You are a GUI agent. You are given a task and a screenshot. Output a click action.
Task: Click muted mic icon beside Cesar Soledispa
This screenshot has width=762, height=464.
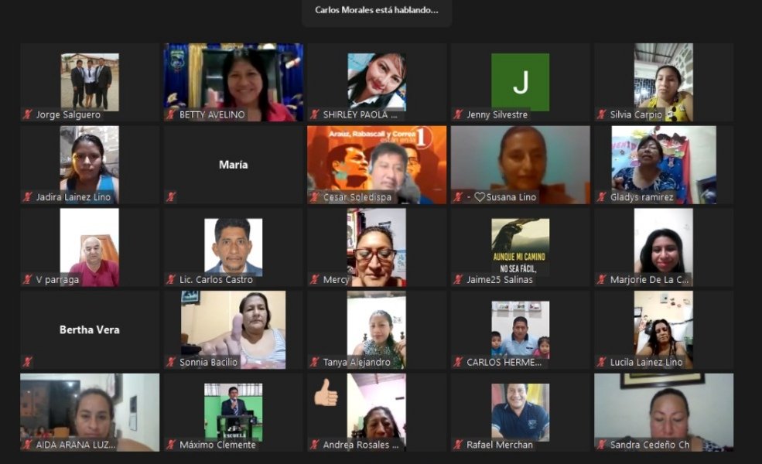pyautogui.click(x=314, y=197)
